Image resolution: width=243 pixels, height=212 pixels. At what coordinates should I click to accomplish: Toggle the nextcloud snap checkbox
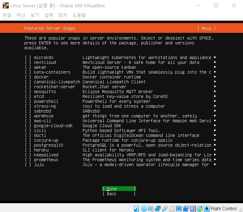(x=28, y=62)
